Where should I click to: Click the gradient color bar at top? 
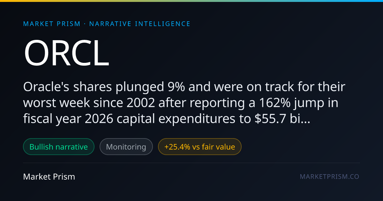point(191,1)
